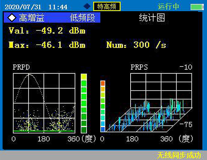Click the green-yellow PRPD color scale bar

pyautogui.click(x=84, y=104)
